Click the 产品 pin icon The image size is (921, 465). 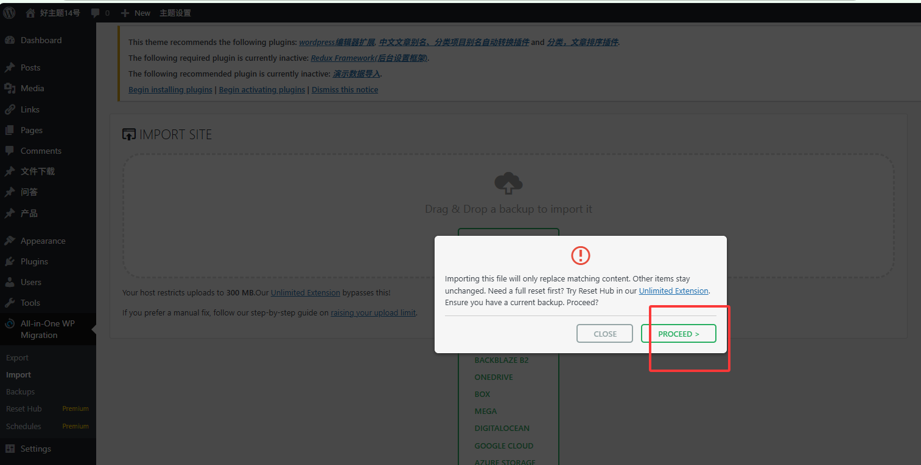pyautogui.click(x=10, y=213)
